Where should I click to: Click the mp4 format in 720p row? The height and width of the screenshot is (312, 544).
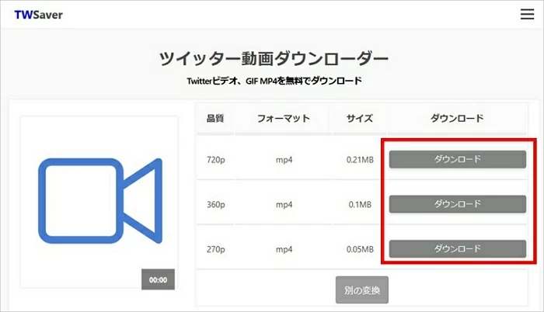pos(284,160)
